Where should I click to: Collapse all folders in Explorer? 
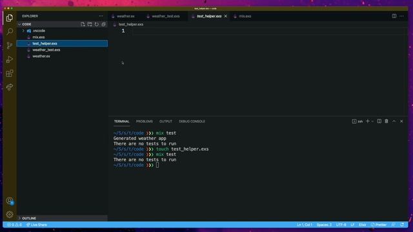tap(103, 24)
